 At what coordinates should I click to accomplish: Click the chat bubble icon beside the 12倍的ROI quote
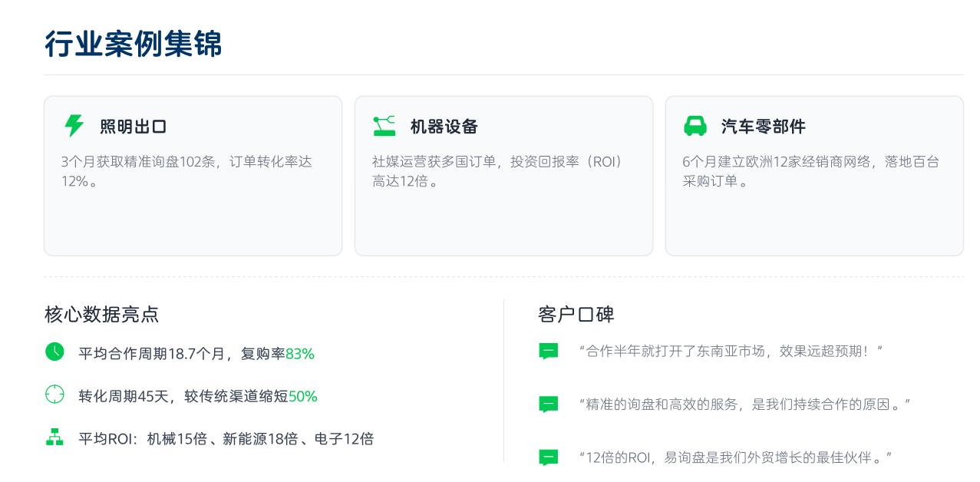pyautogui.click(x=548, y=457)
